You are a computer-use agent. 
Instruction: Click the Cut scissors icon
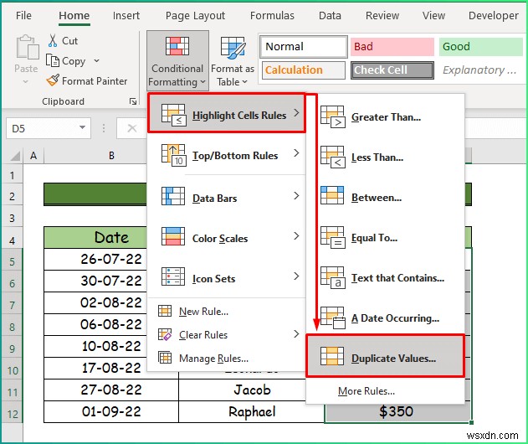click(53, 40)
